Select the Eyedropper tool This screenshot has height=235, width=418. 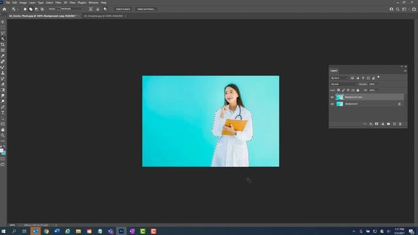(3, 56)
